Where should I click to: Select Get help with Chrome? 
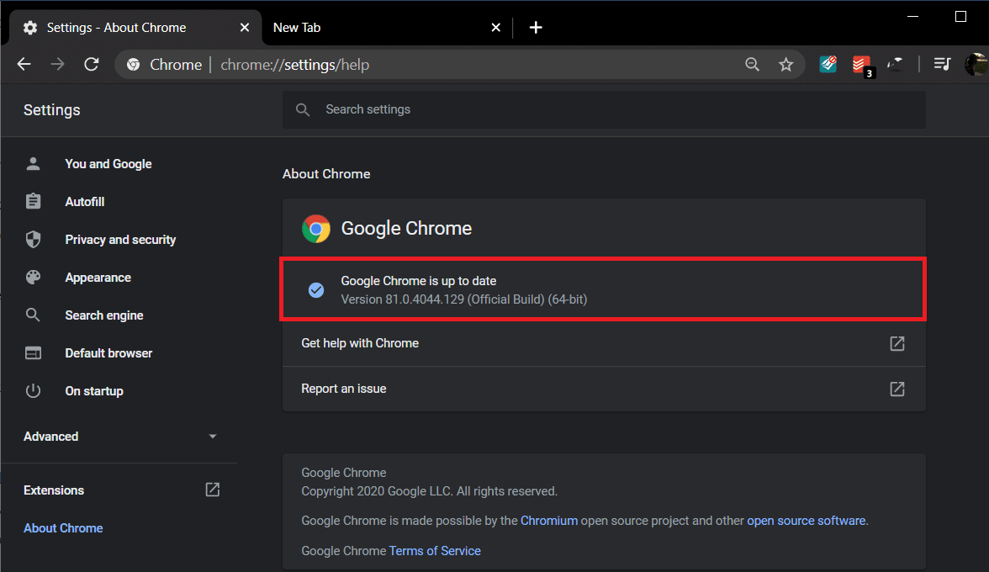point(360,343)
